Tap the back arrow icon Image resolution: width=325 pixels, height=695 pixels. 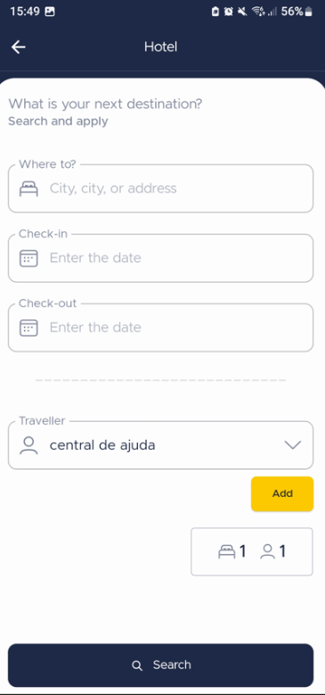18,46
